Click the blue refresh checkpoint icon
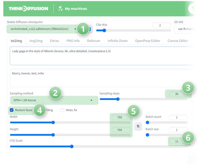The height and width of the screenshot is (166, 200). pyautogui.click(x=90, y=29)
